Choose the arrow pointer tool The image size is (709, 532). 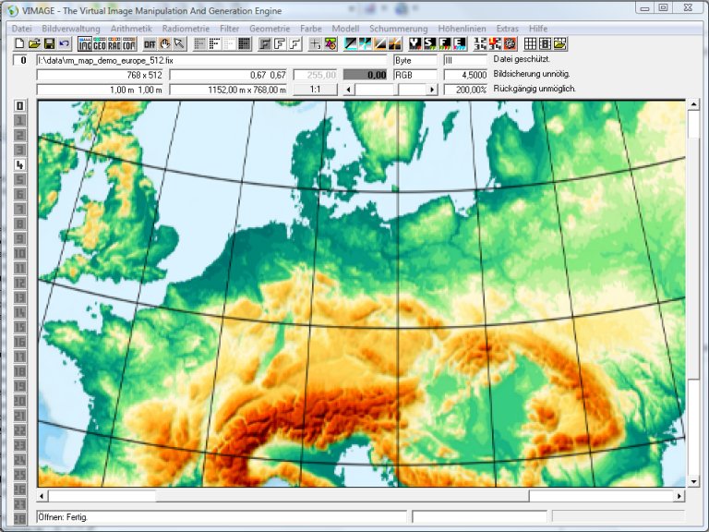[x=180, y=43]
